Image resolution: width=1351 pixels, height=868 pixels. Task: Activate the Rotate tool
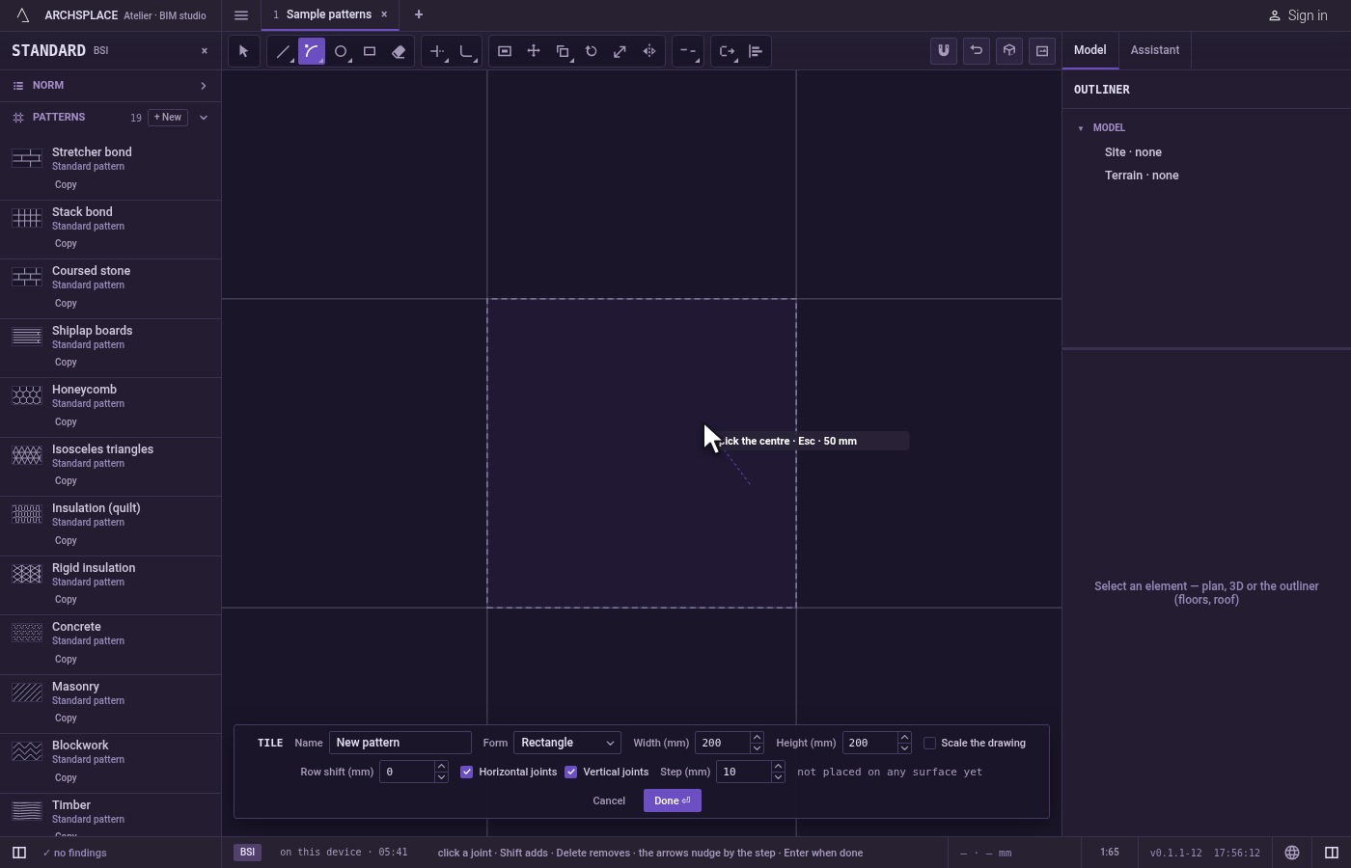click(x=592, y=51)
